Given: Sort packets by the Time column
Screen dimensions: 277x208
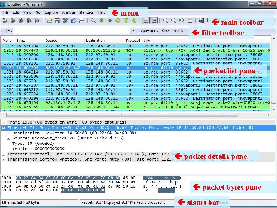Looking at the screenshot, I should coord(29,40).
